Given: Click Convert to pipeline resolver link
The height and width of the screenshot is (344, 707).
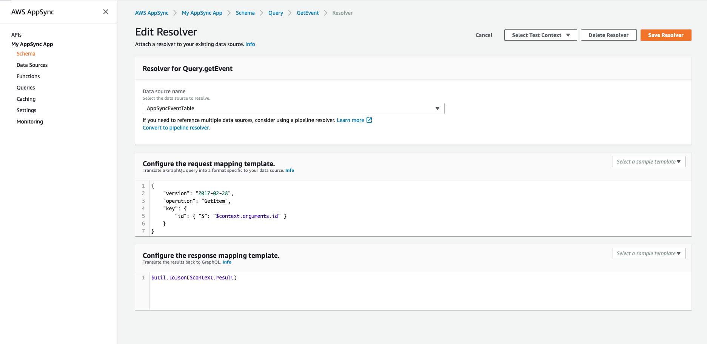Looking at the screenshot, I should coord(176,128).
